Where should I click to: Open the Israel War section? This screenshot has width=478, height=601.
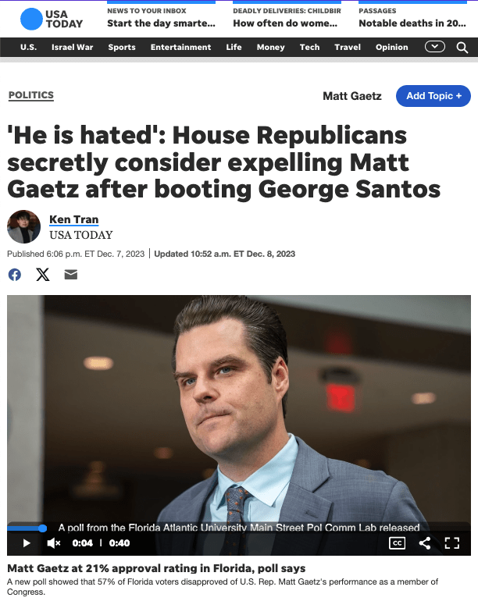pos(72,47)
